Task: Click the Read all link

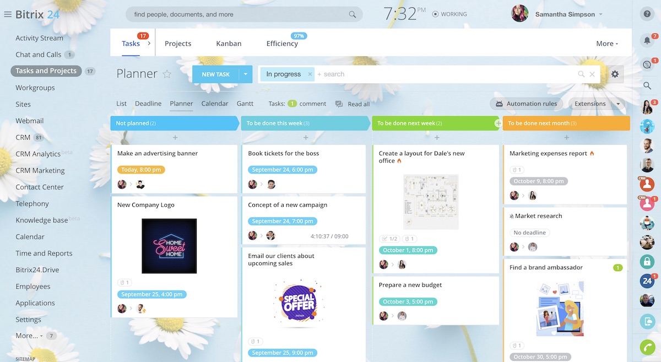Action: click(358, 104)
